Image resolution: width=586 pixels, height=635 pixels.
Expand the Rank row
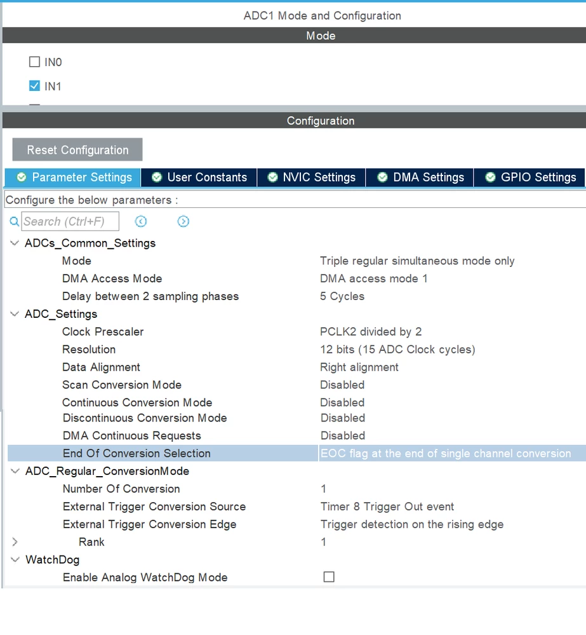click(x=15, y=542)
